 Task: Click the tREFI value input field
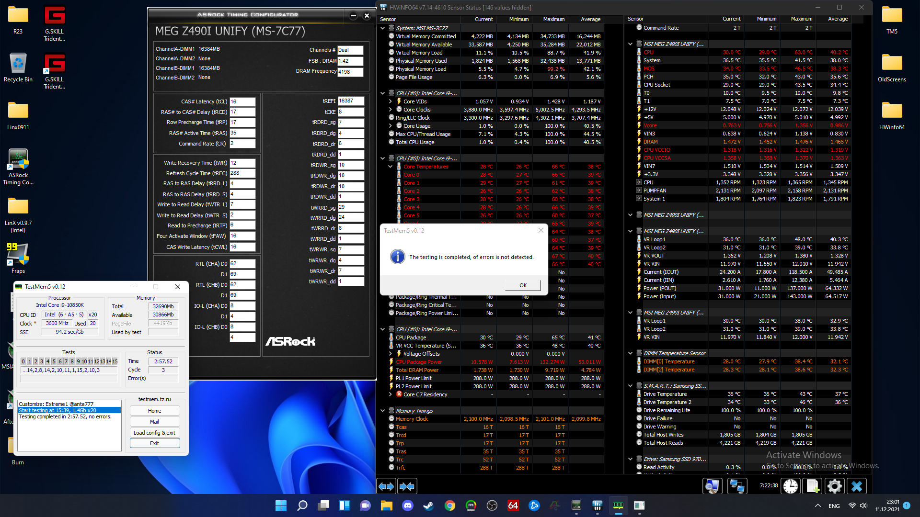(x=351, y=101)
